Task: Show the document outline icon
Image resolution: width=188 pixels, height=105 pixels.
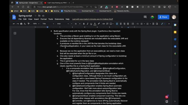Action: coord(15,33)
